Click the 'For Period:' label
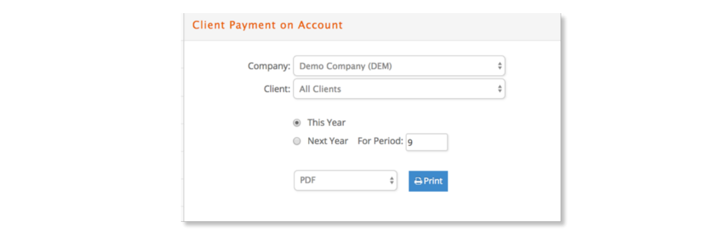 pyautogui.click(x=381, y=142)
